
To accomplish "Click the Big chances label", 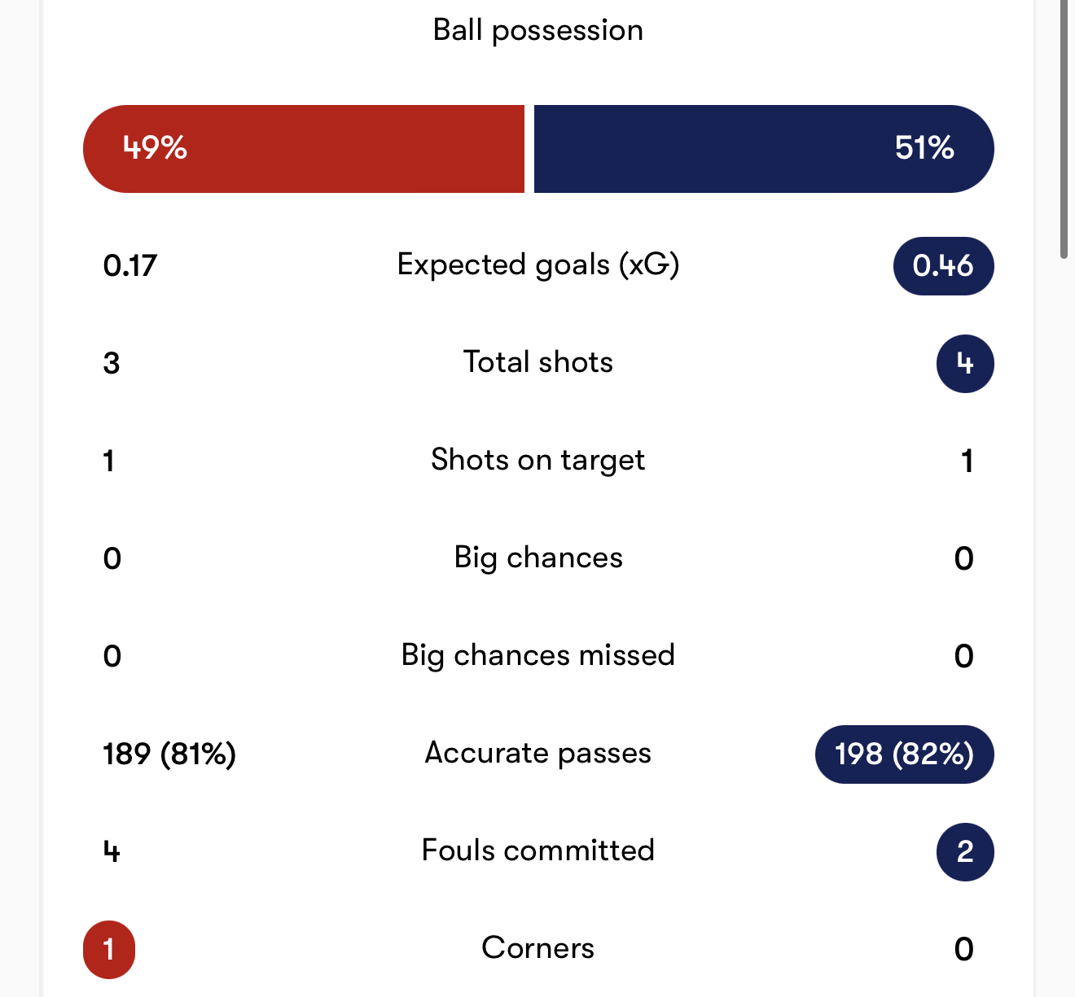I will tap(537, 558).
